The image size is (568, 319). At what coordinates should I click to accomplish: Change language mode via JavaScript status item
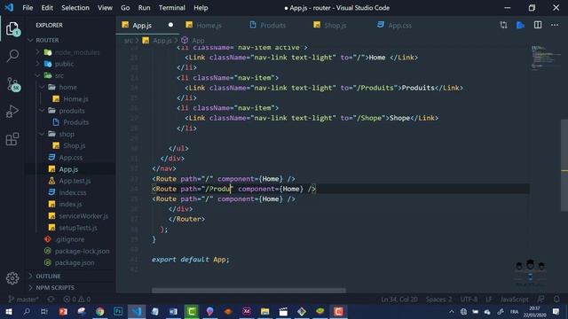click(514, 300)
